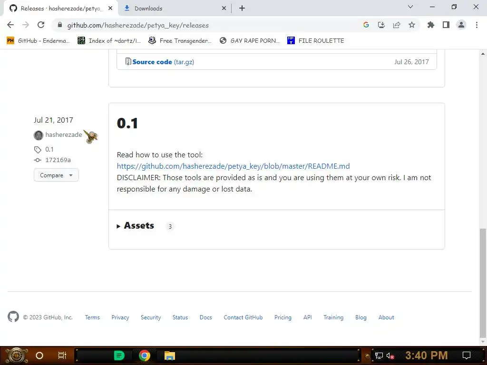This screenshot has height=365, width=487.
Task: Toggle the browser side panel
Action: pyautogui.click(x=446, y=25)
